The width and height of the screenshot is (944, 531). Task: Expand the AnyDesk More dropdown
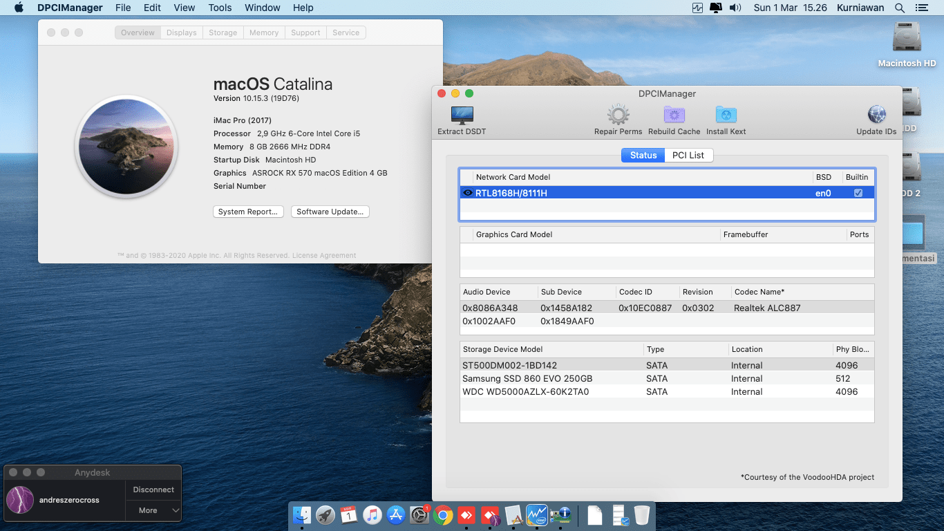153,510
